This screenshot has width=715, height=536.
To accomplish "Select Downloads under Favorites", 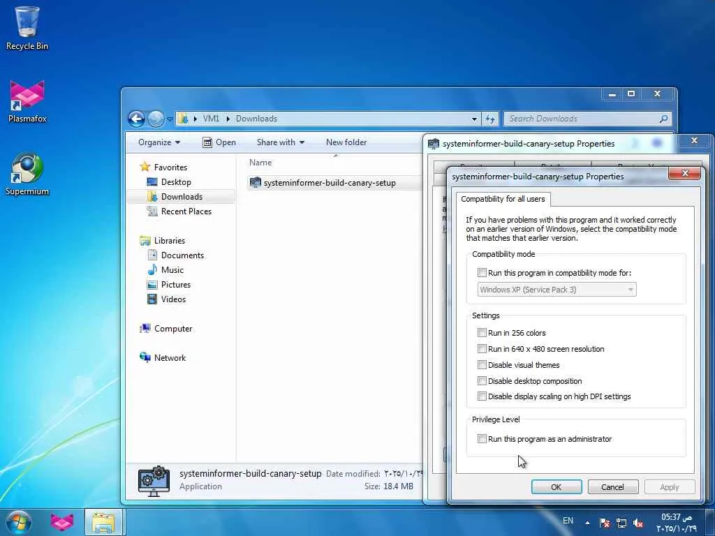I will coord(182,196).
